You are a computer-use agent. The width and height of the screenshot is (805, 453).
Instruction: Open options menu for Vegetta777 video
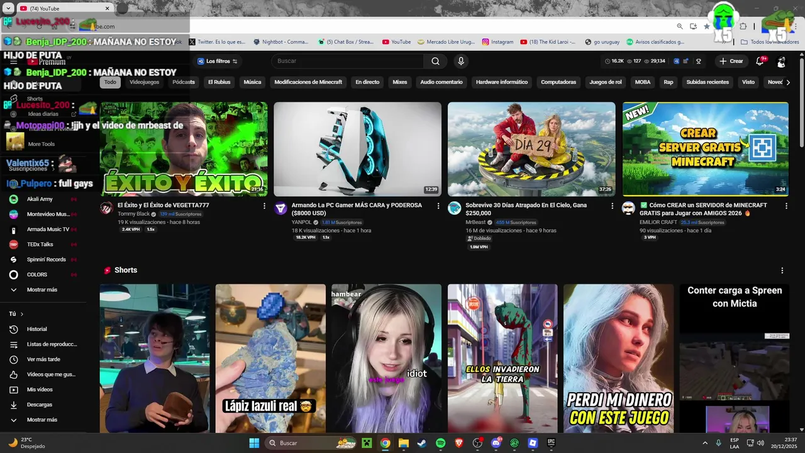(x=264, y=206)
